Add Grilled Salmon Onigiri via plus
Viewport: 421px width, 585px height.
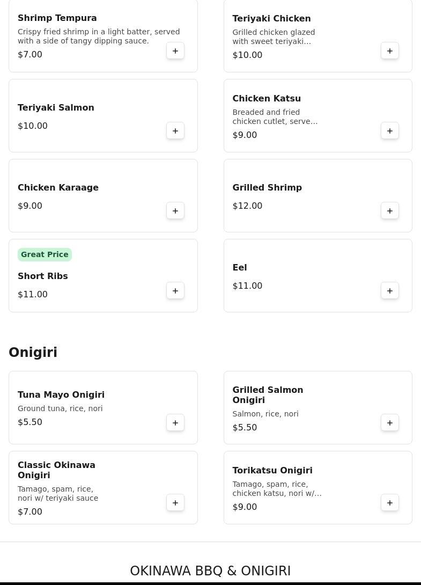point(390,423)
